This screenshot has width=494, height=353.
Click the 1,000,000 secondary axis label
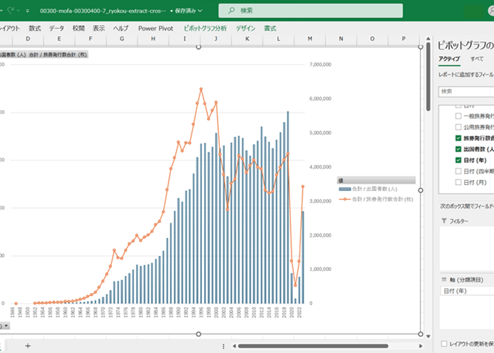click(x=320, y=269)
